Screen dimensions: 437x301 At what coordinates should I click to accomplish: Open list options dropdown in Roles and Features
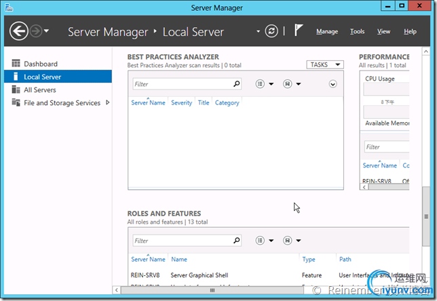point(271,240)
